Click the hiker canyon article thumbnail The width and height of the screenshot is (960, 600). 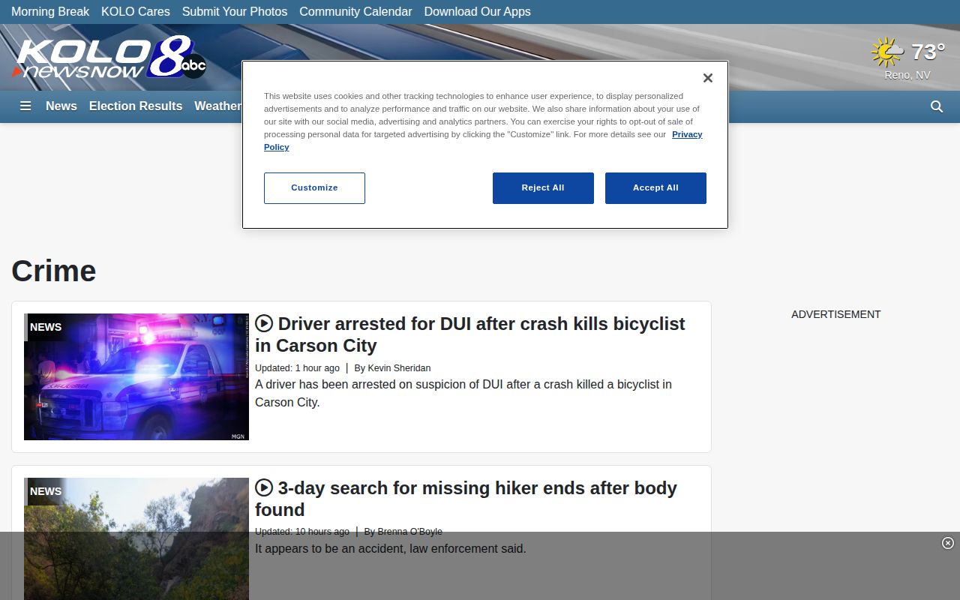tap(136, 538)
